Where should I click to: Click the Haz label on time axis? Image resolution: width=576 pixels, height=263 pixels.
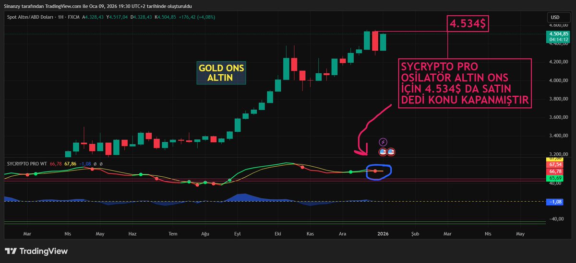pos(133,234)
